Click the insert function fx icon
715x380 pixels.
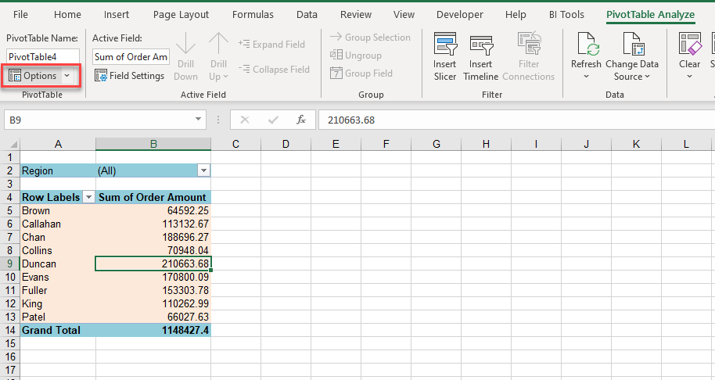(301, 120)
